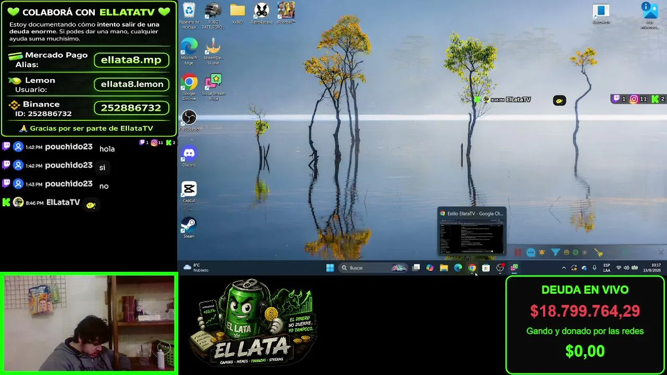The image size is (667, 375).
Task: Click the blue chat bubble icon in overlay bar
Action: tap(530, 253)
